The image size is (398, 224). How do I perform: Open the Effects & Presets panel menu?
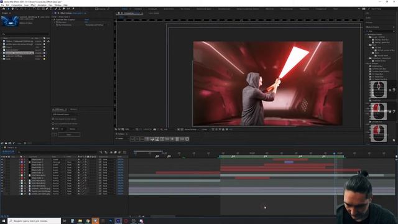(x=394, y=27)
